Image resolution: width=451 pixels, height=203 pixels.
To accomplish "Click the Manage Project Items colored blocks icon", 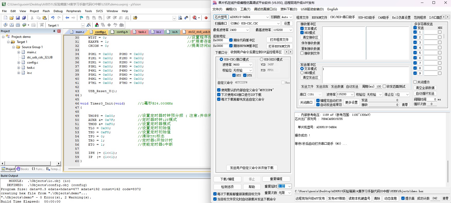I will pos(97,25).
